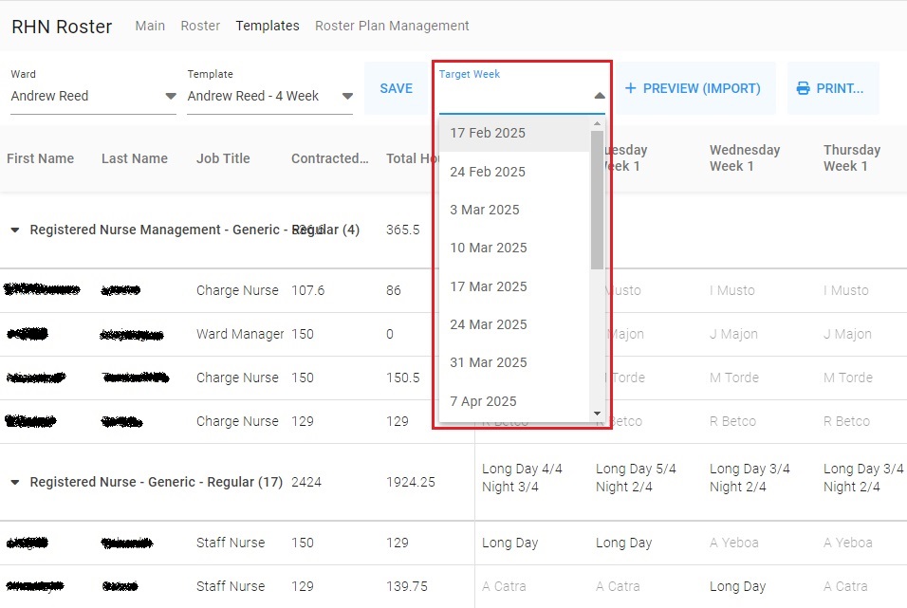Click scroll-up arrow in date list
The image size is (907, 608).
point(597,124)
